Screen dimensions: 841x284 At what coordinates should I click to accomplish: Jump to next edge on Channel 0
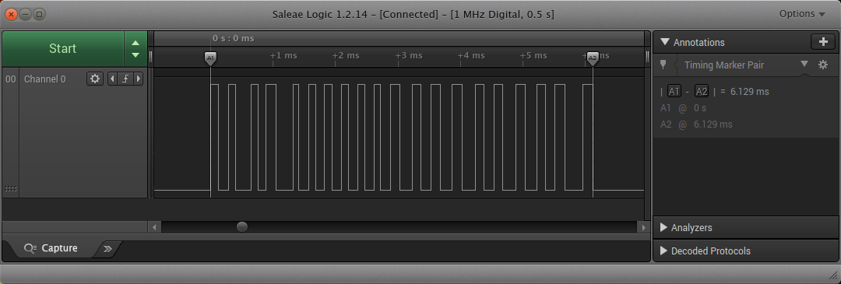tap(139, 79)
